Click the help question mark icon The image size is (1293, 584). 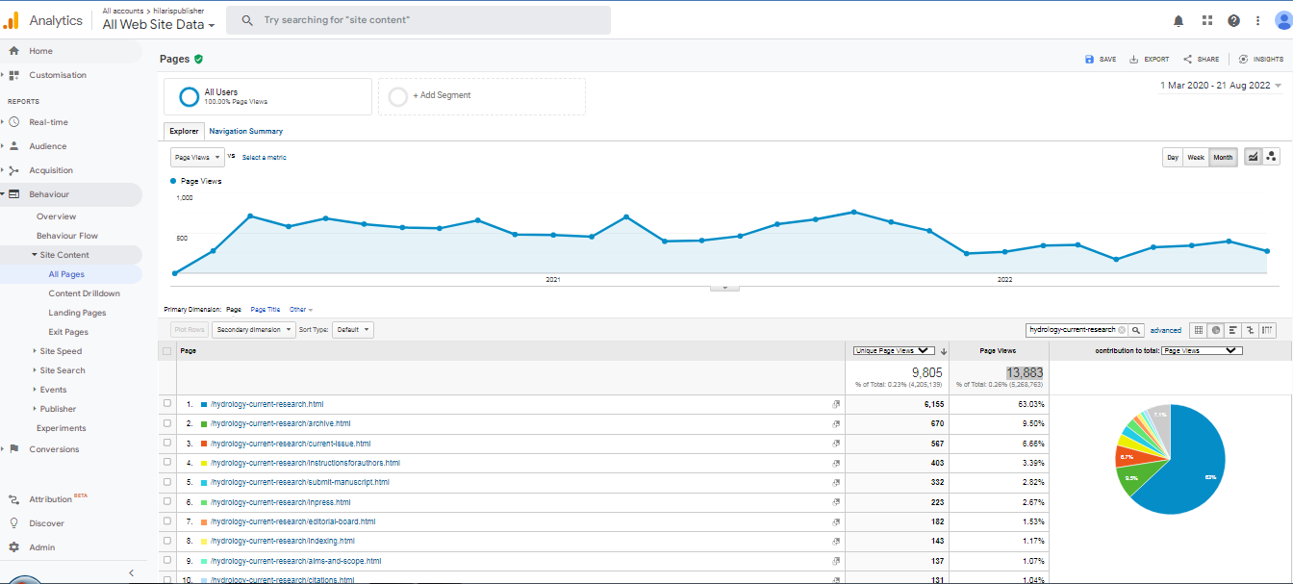[x=1233, y=20]
